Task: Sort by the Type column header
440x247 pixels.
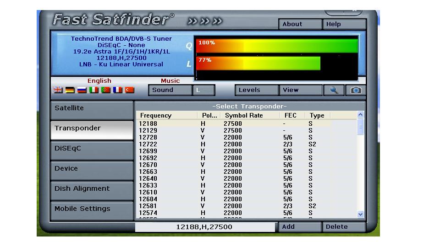Action: coord(318,115)
